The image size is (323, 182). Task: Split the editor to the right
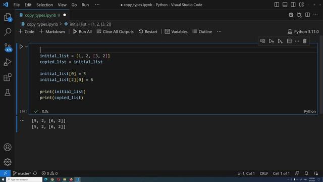pos(307,15)
